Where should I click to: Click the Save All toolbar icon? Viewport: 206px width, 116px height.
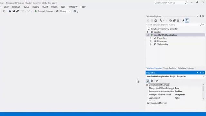click(17, 11)
